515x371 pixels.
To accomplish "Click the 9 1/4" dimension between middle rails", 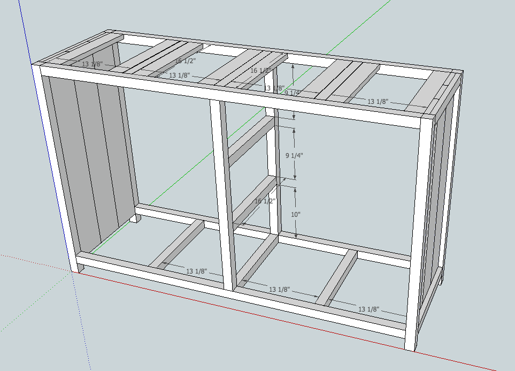I will click(294, 155).
